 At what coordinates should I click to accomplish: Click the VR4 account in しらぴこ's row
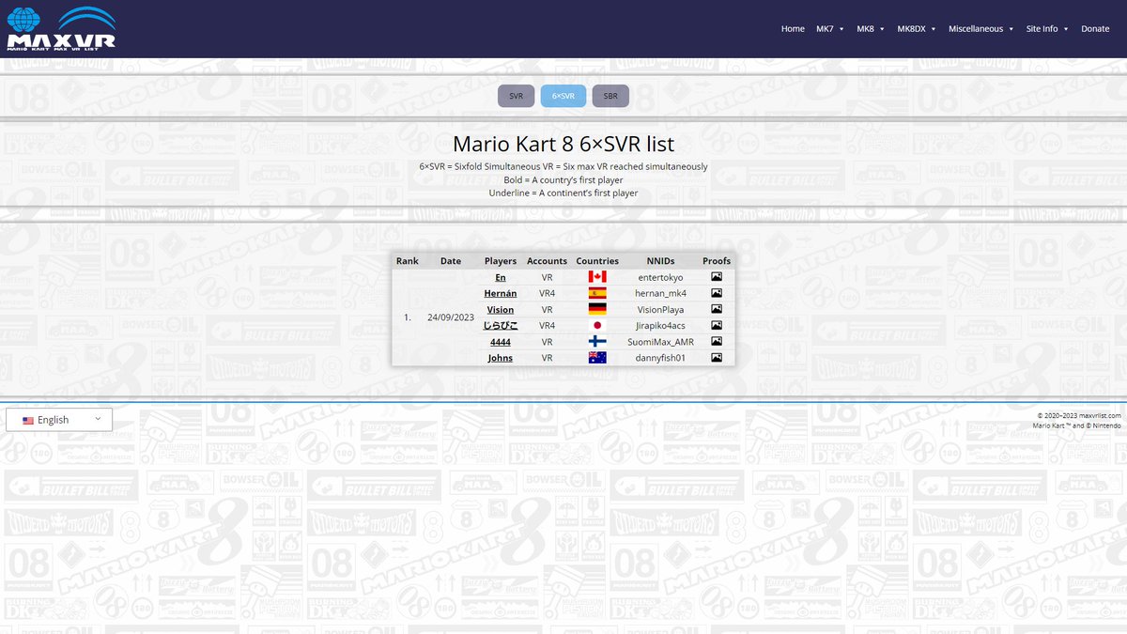click(x=547, y=325)
